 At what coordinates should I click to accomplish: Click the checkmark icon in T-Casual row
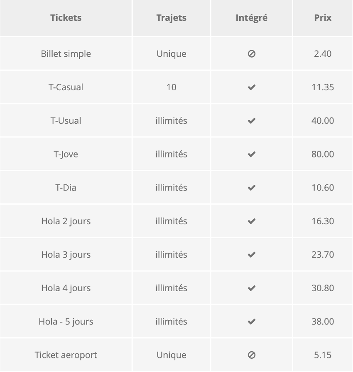[x=251, y=87]
